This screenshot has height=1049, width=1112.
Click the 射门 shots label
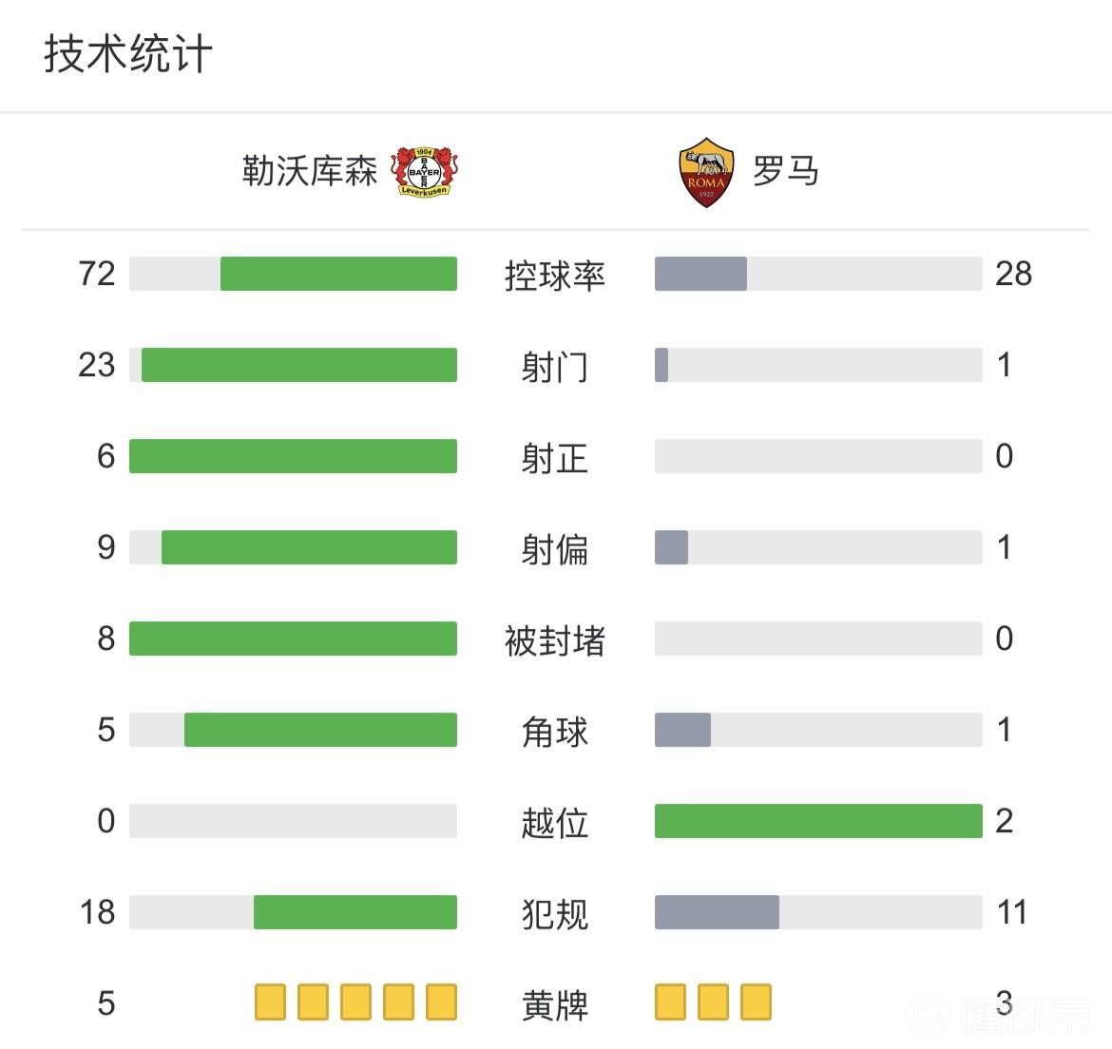point(555,366)
